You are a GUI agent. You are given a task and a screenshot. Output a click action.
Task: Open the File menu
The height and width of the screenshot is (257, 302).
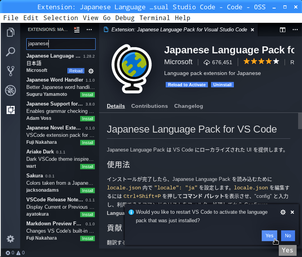point(11,18)
